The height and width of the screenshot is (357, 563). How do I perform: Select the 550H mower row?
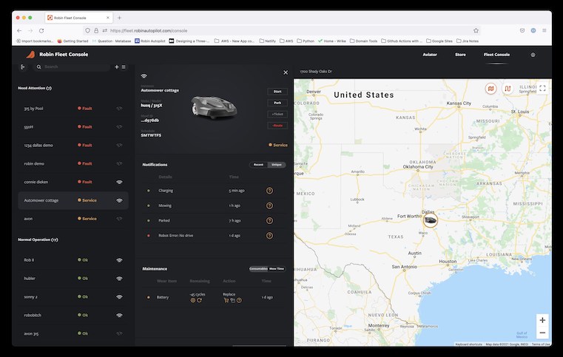[73, 126]
